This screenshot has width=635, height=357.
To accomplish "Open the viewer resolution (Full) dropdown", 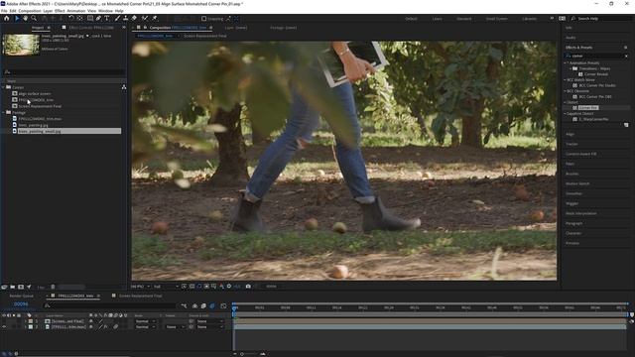I will [x=166, y=287].
